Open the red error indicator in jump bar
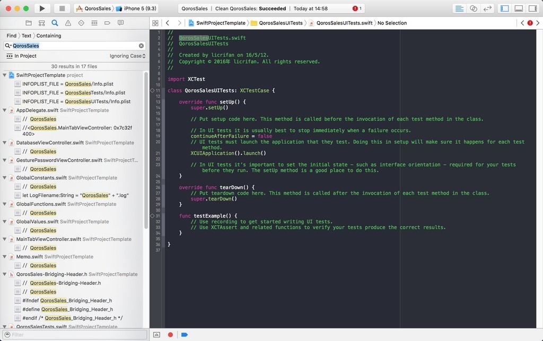The image size is (543, 341). click(530, 23)
